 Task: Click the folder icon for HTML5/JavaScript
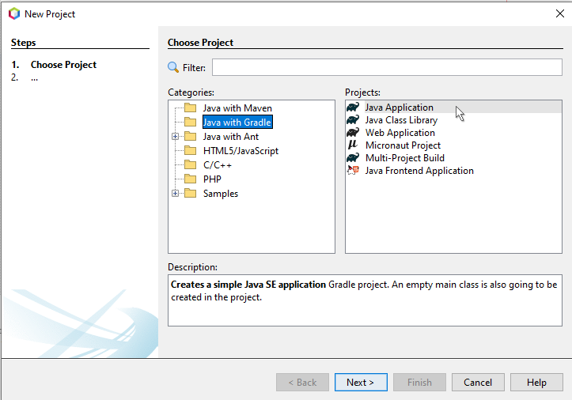pyautogui.click(x=190, y=151)
